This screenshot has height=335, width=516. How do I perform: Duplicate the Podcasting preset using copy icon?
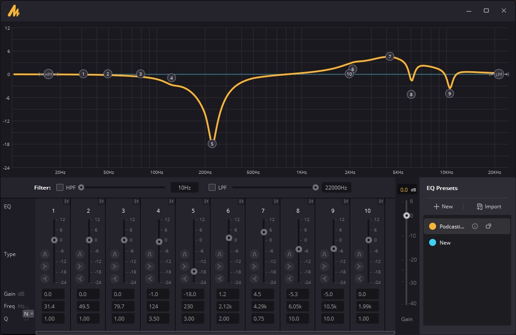pos(488,226)
